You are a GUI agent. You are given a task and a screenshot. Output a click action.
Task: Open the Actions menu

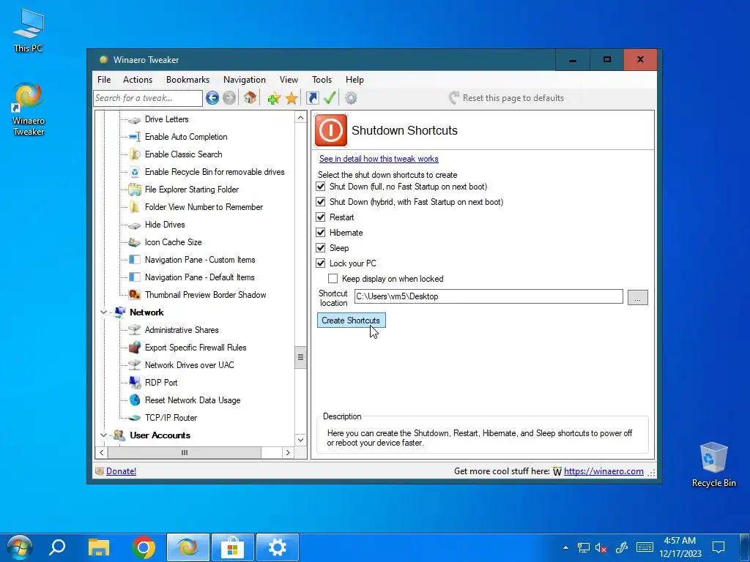coord(138,80)
